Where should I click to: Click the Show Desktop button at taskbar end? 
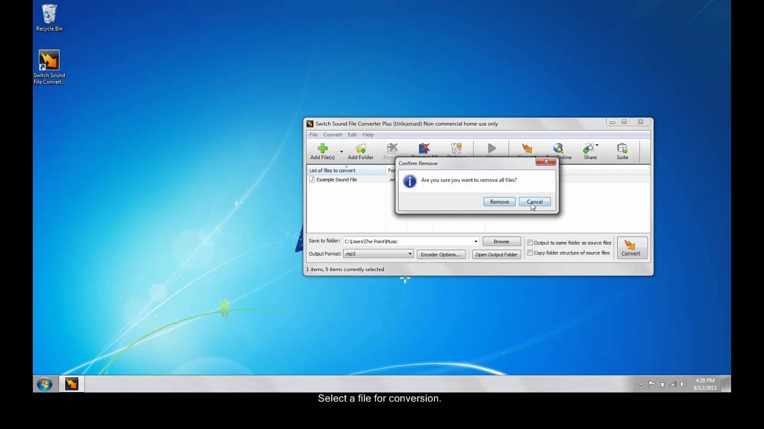pyautogui.click(x=726, y=384)
